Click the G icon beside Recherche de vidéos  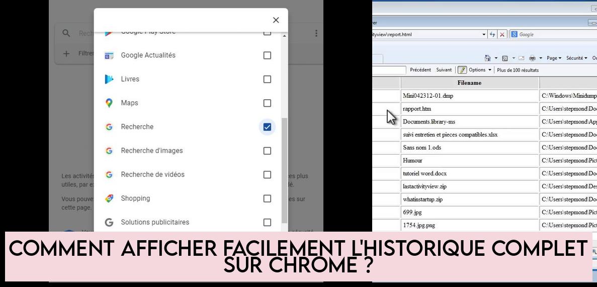point(109,175)
